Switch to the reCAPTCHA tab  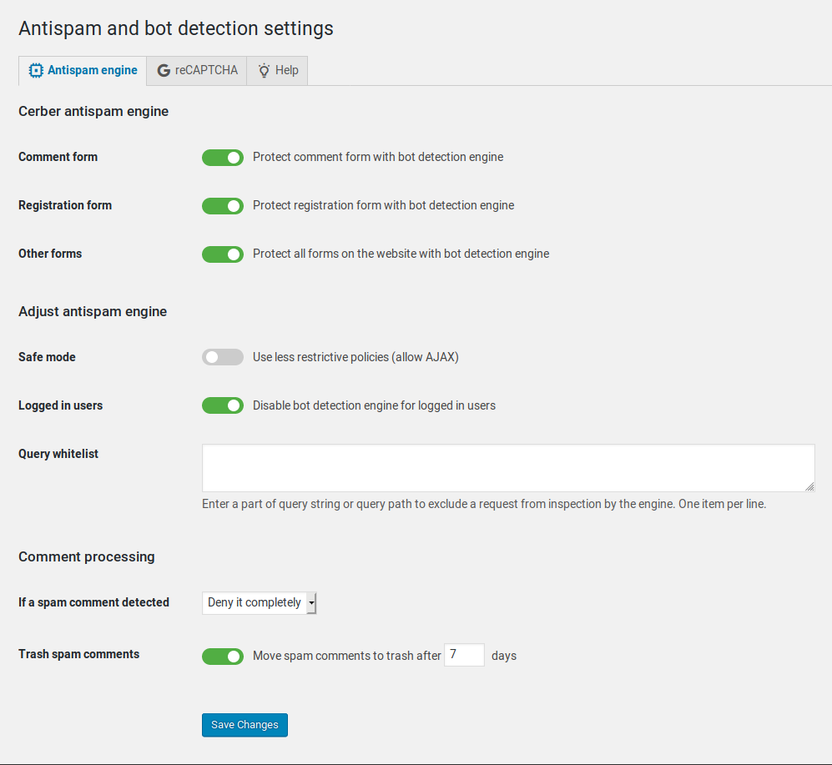pos(197,71)
